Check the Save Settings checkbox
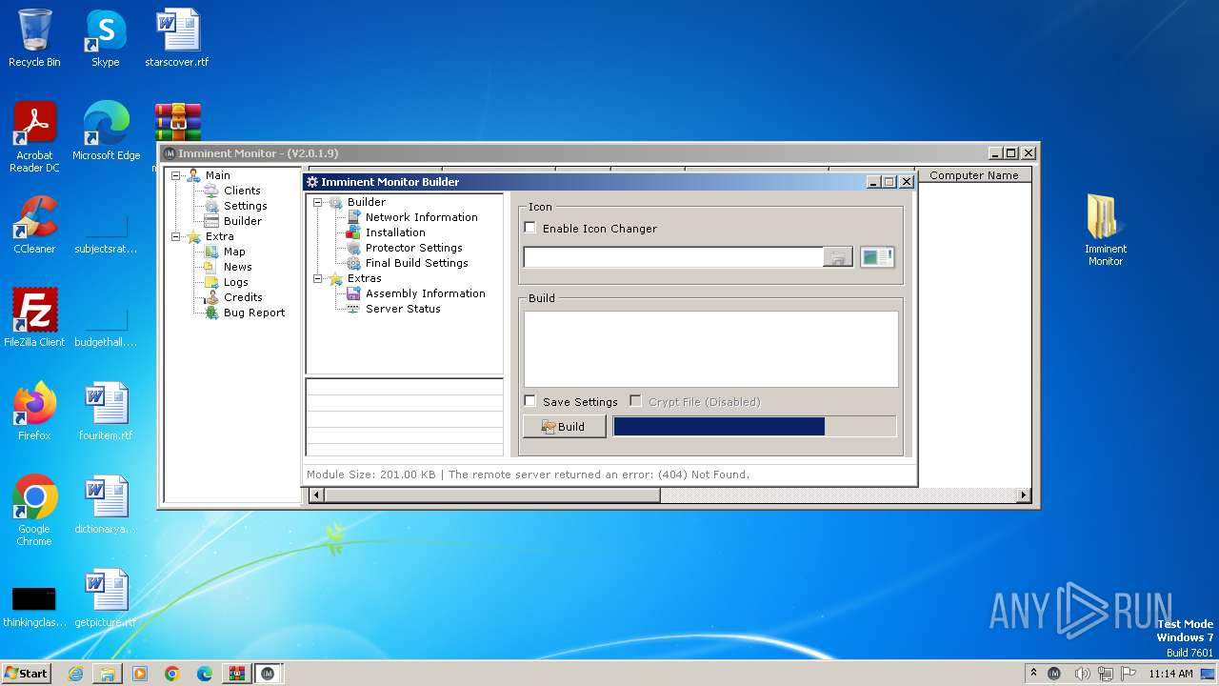The height and width of the screenshot is (686, 1219). coord(530,401)
